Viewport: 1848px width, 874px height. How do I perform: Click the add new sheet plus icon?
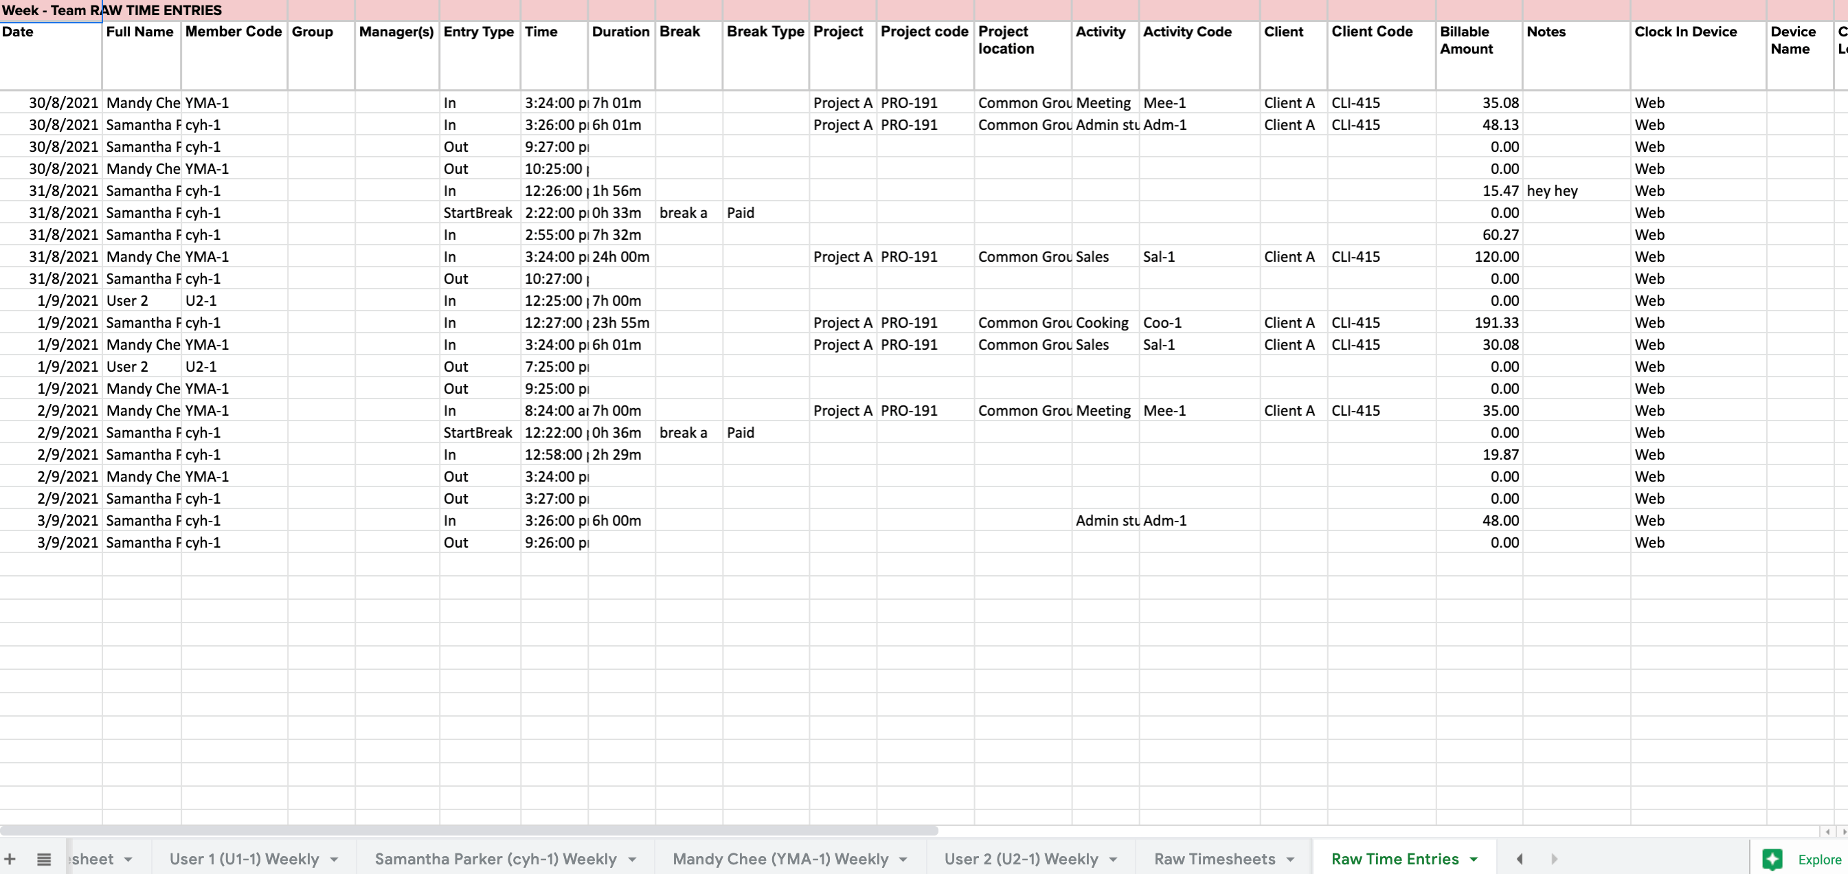coord(10,859)
